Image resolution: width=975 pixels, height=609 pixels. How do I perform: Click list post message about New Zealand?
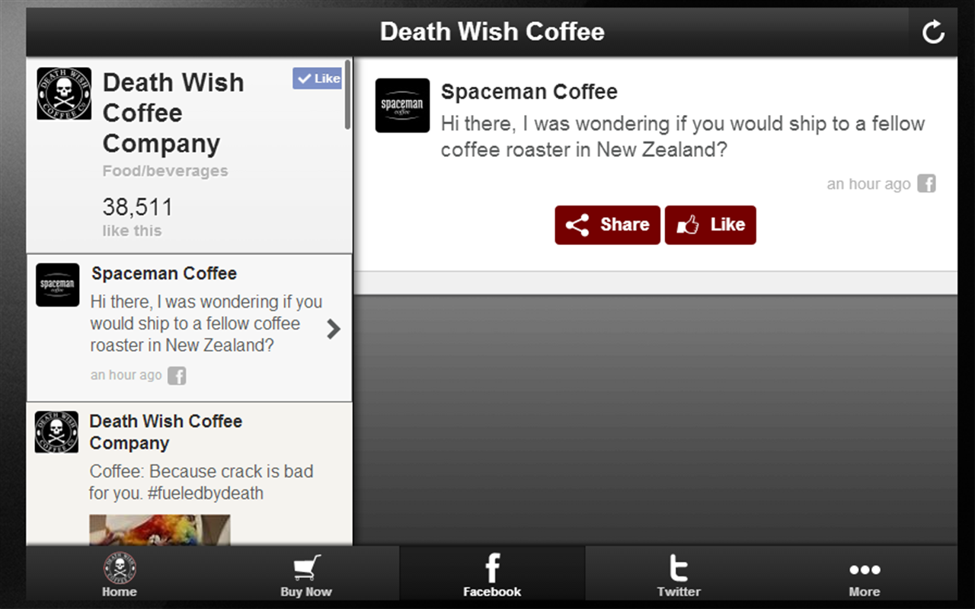pyautogui.click(x=206, y=324)
